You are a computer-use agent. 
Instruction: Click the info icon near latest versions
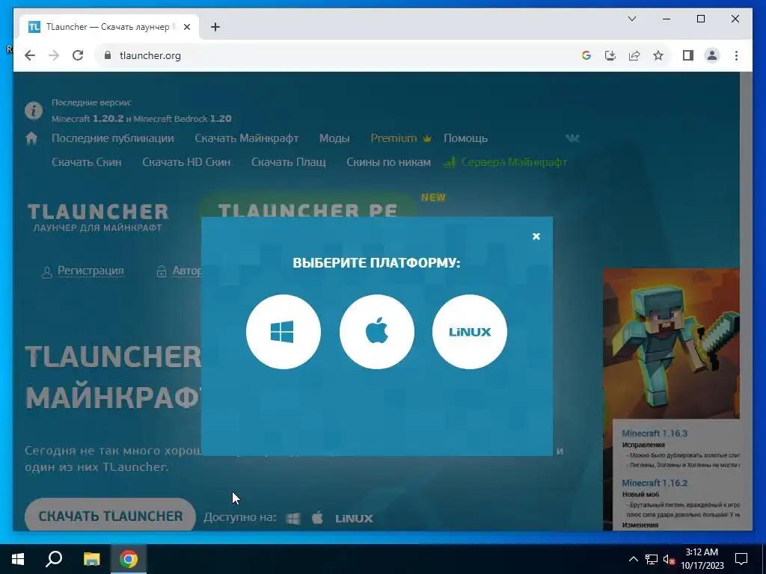click(x=34, y=111)
